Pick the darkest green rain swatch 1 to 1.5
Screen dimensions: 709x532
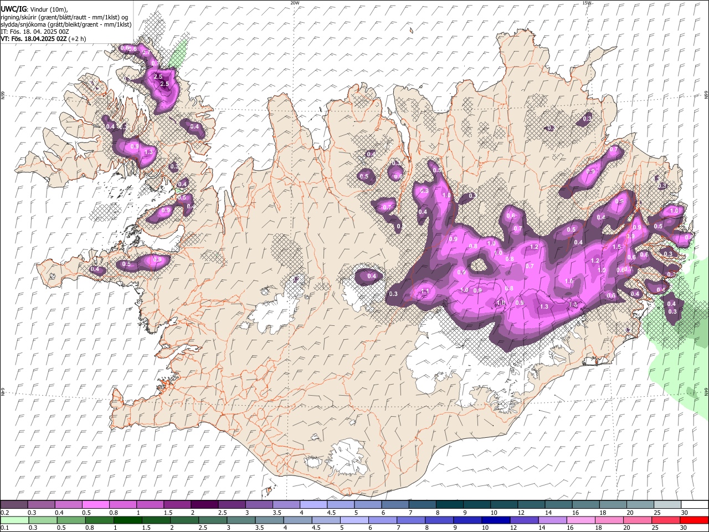click(x=127, y=520)
